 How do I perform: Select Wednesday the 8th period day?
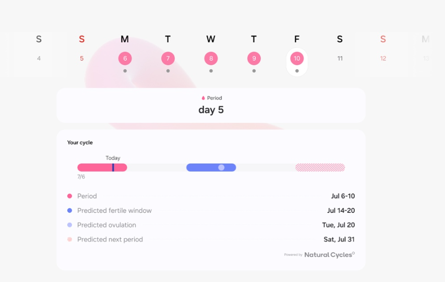click(211, 59)
